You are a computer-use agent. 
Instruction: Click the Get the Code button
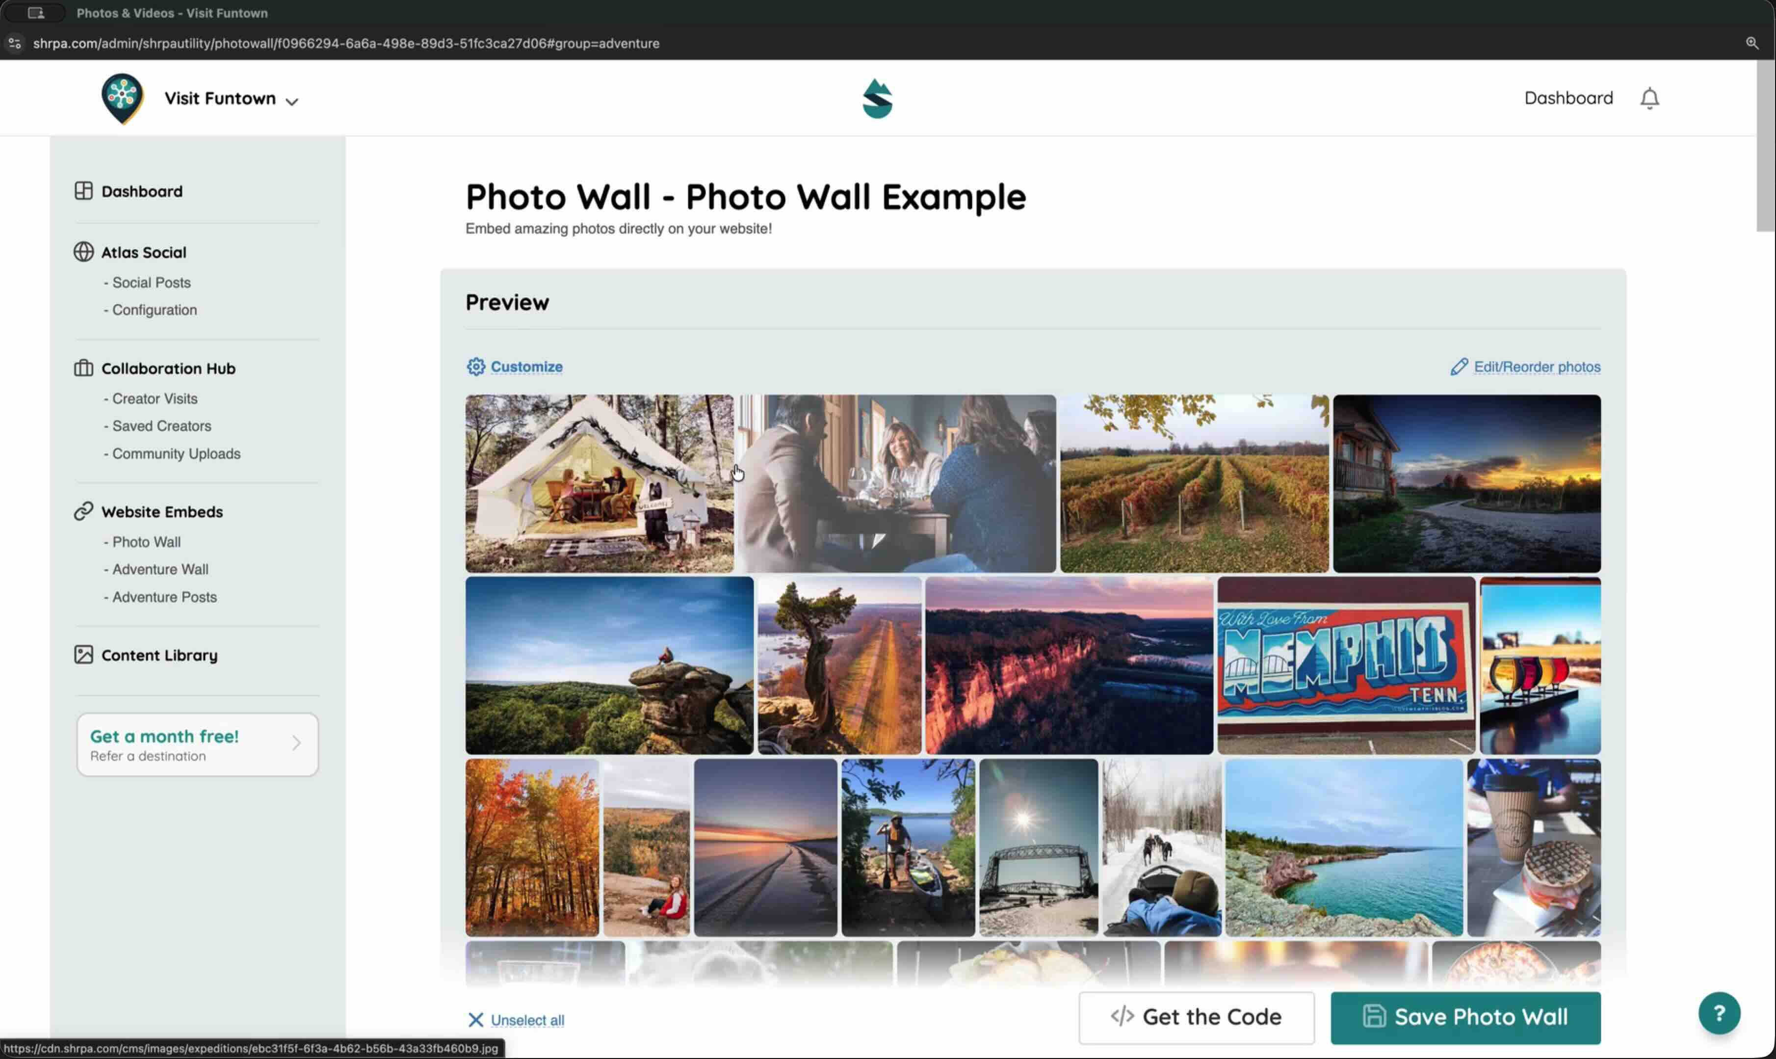(1196, 1017)
